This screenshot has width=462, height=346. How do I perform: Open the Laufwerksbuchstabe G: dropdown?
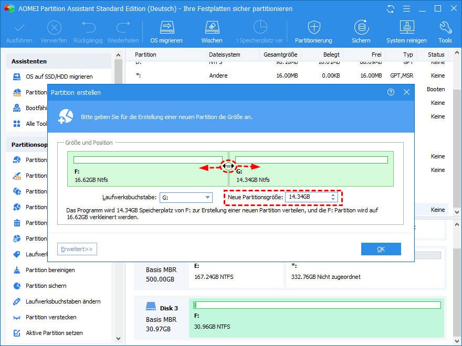pos(186,198)
